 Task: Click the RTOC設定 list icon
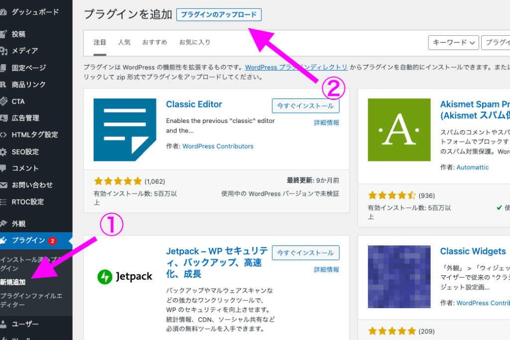(3, 202)
